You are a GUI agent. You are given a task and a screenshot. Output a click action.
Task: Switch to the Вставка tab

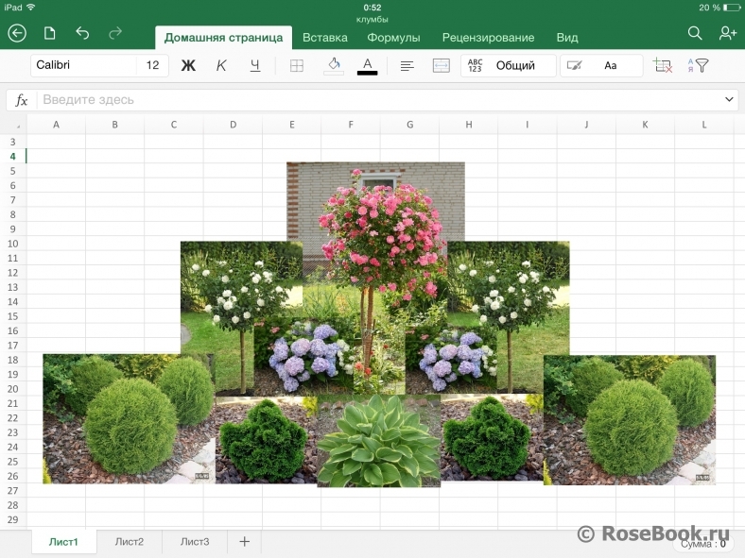coord(325,38)
